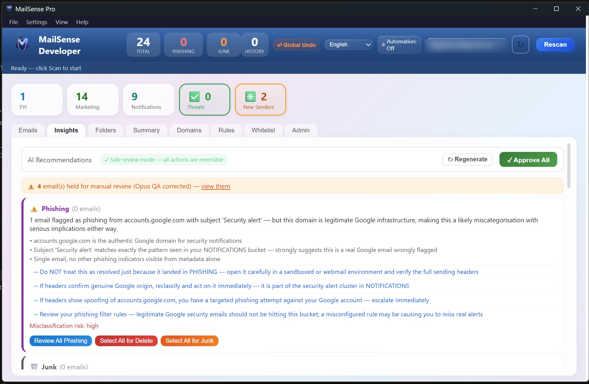Viewport: 589px width, 384px height.
Task: Click recommendation 'If headers confirm genuine Google origin'
Action: [221, 286]
